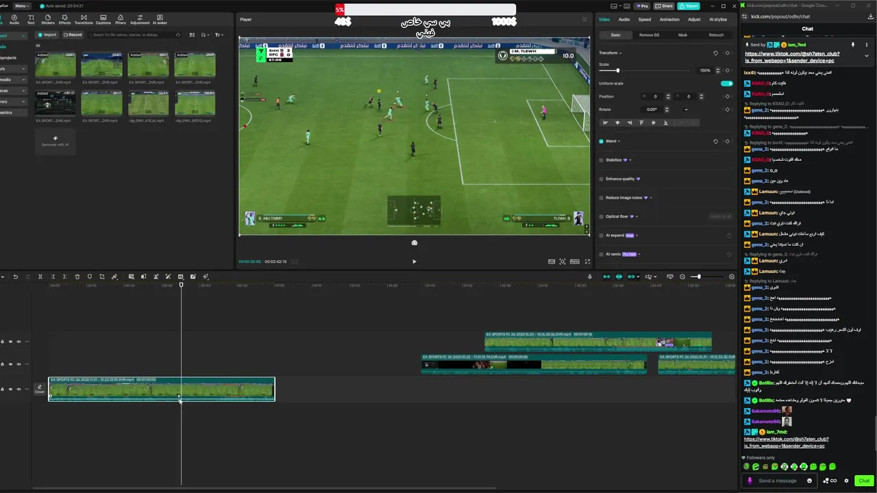877x493 pixels.
Task: Click the Export button
Action: [689, 5]
